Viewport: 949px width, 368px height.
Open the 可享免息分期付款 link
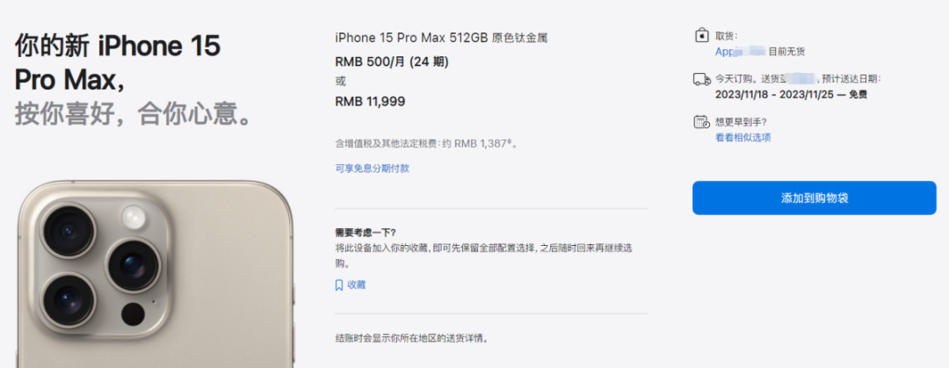[373, 169]
